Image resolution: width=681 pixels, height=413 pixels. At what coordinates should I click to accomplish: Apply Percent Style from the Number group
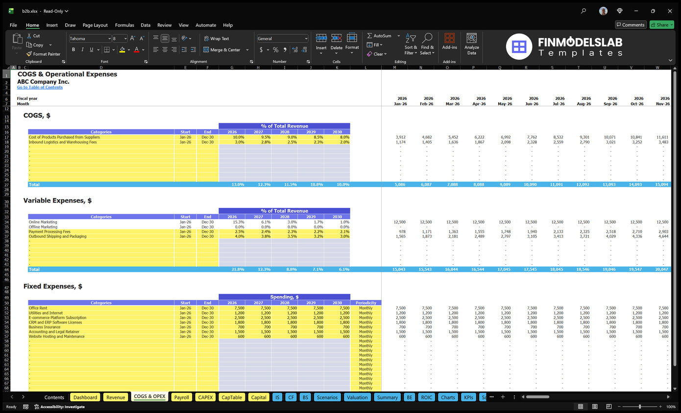click(x=275, y=50)
